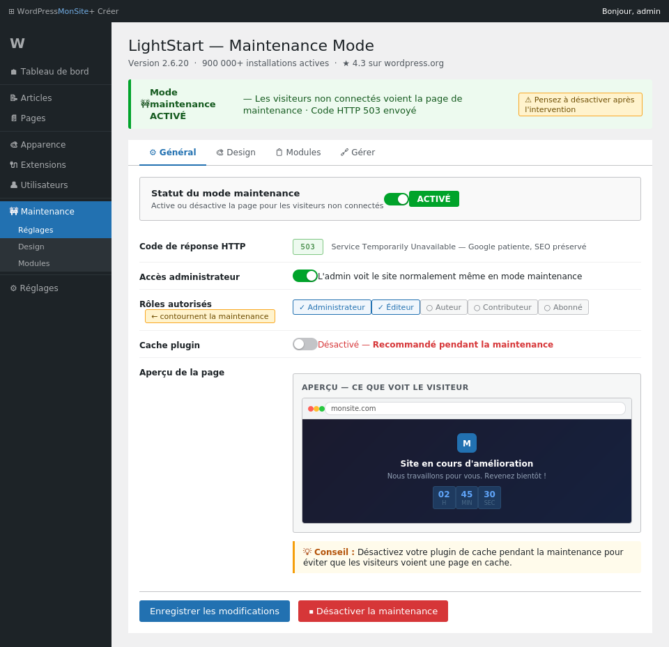
Task: Click Désactiver la maintenance button
Action: point(373,611)
